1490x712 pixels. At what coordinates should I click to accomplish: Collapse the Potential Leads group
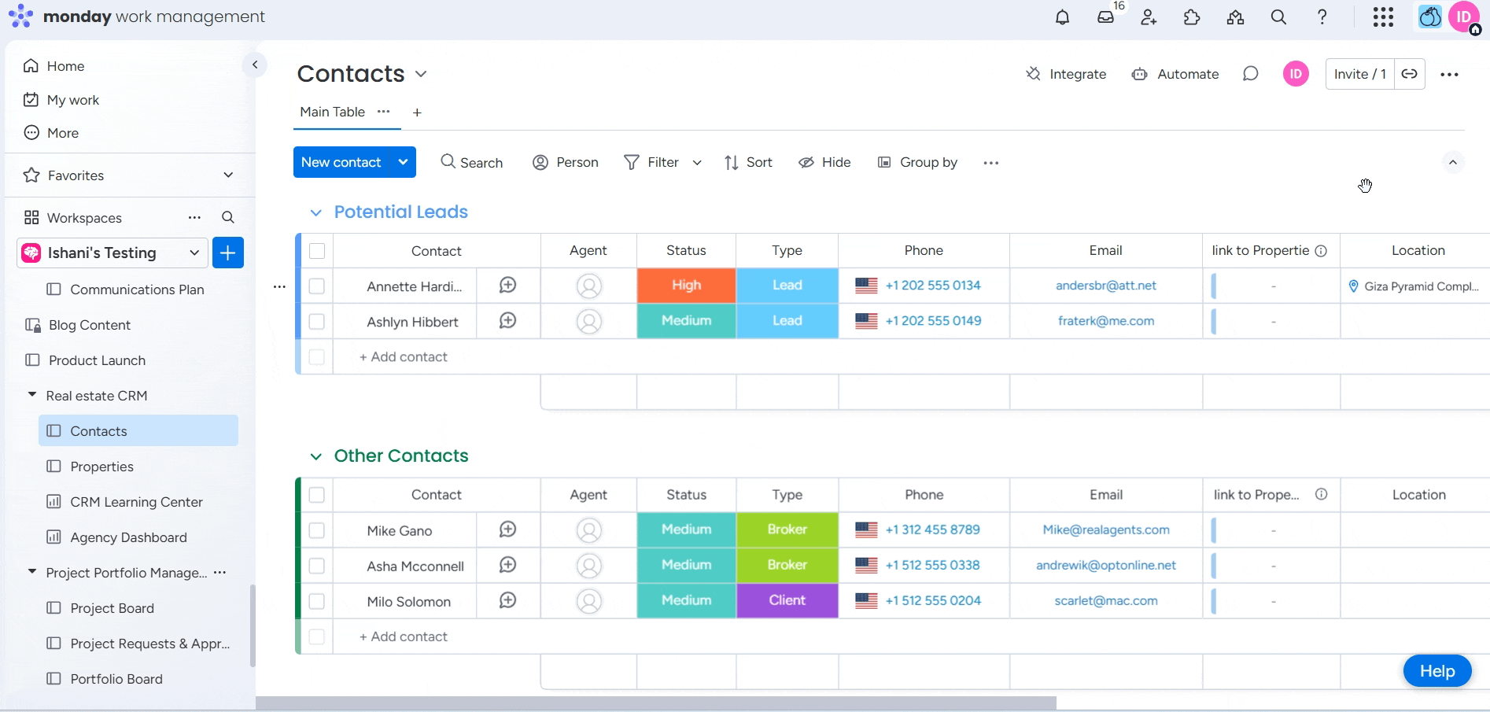click(x=315, y=212)
